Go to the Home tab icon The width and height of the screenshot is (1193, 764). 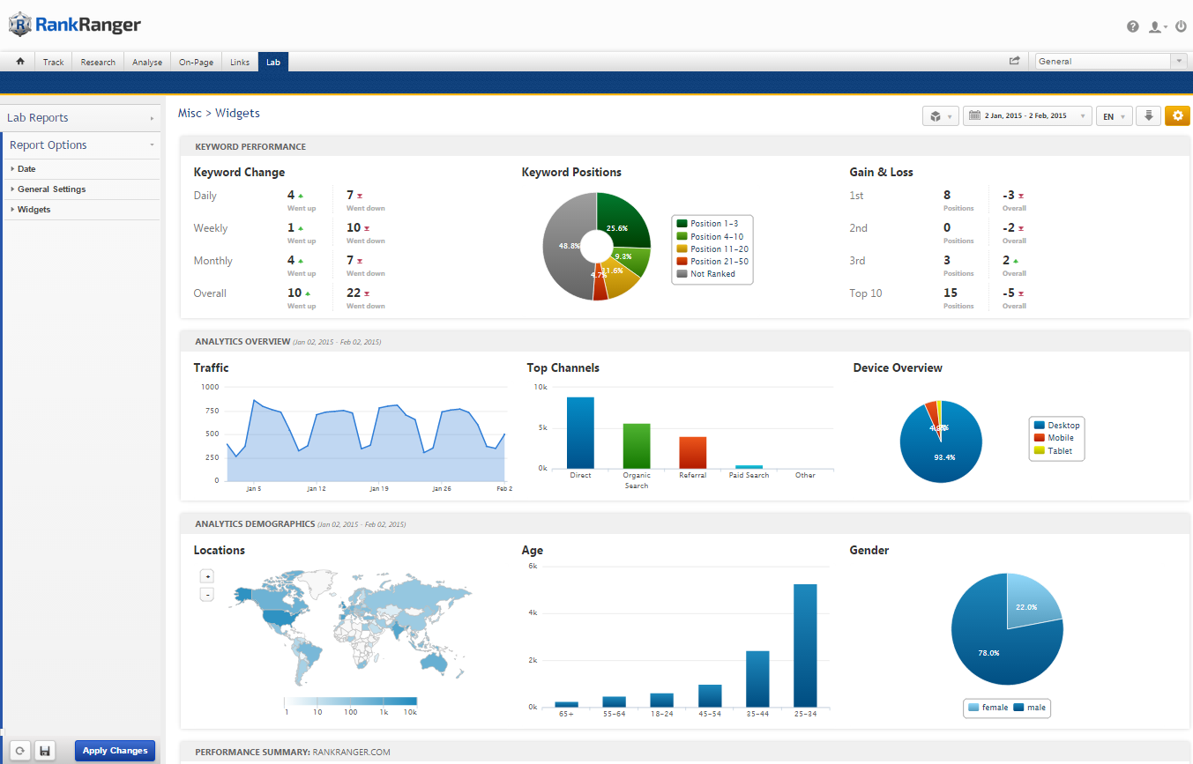click(20, 62)
